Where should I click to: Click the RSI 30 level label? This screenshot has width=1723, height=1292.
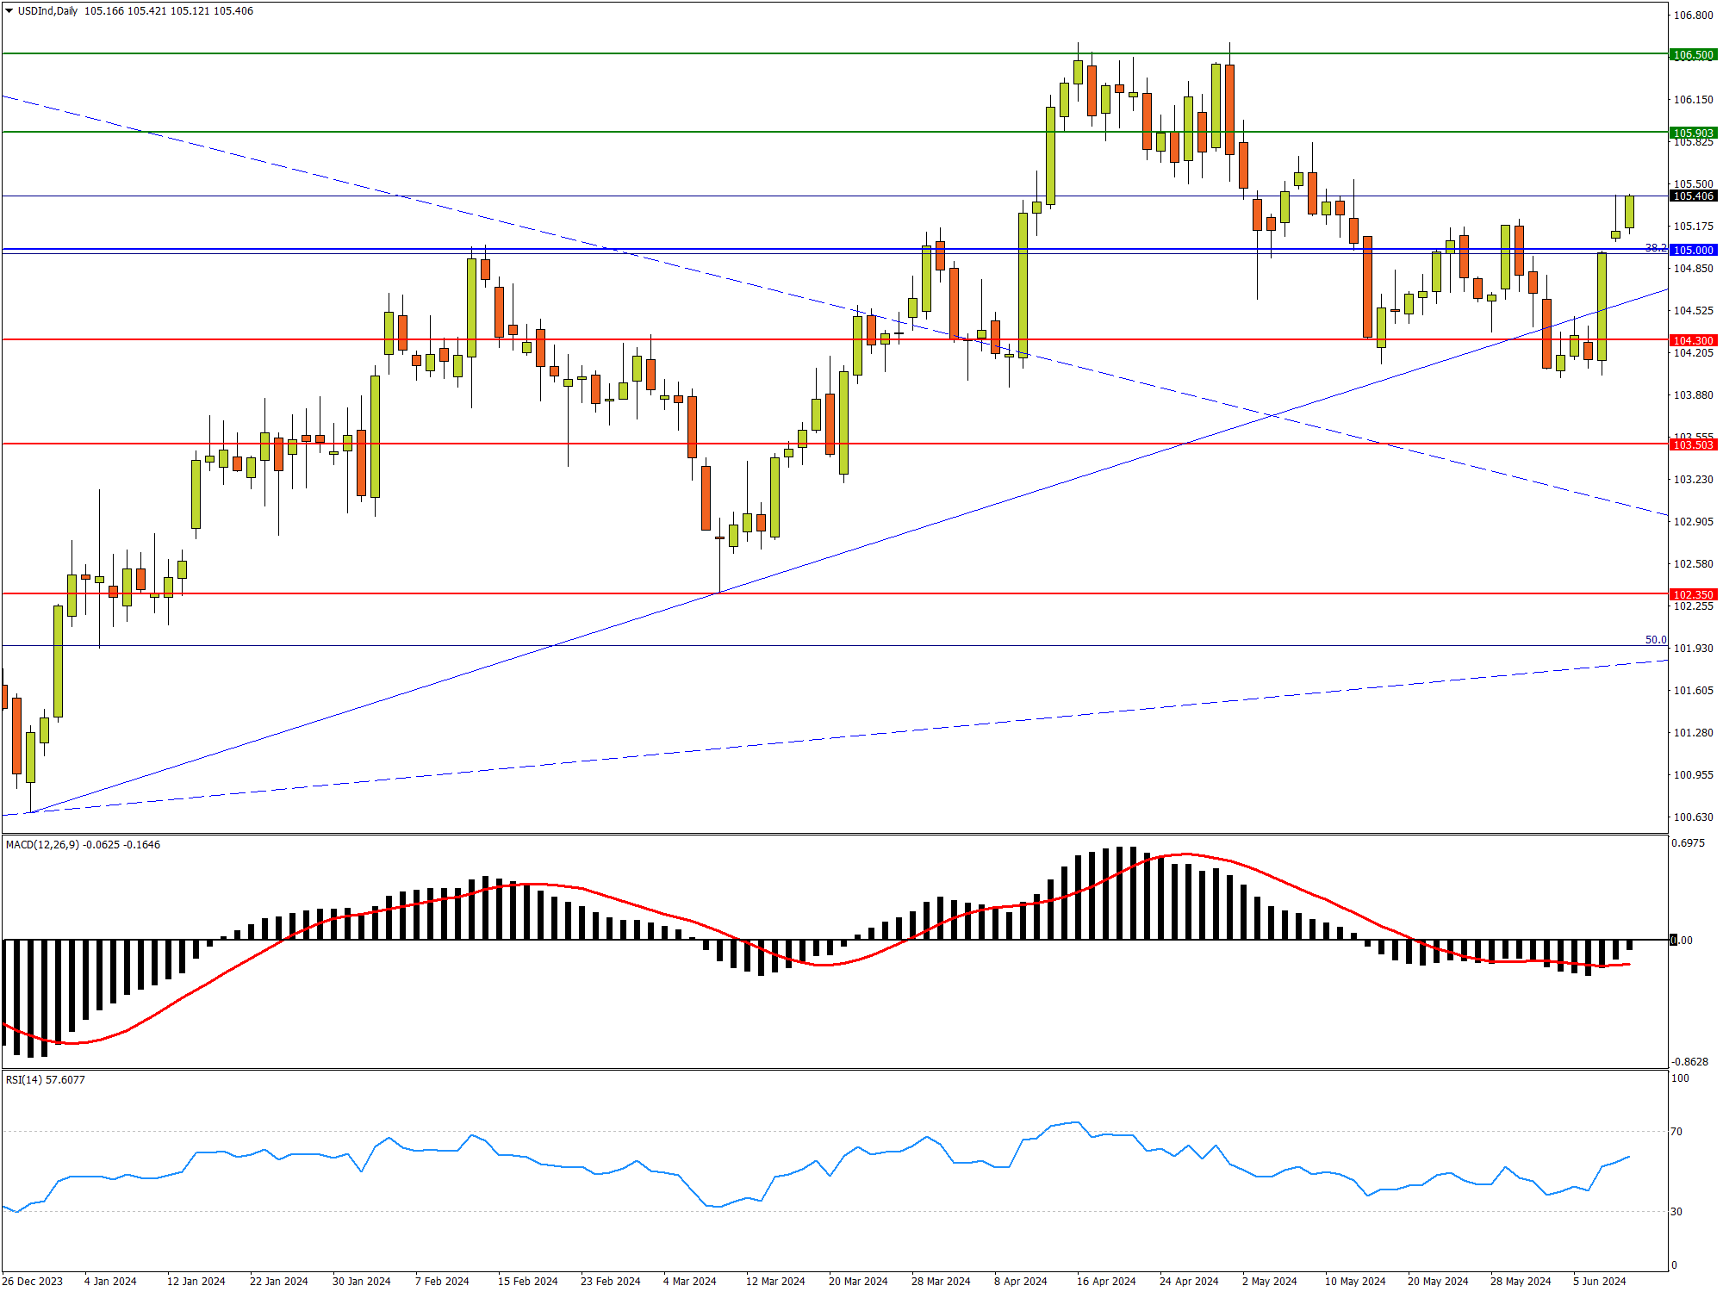click(x=1676, y=1212)
